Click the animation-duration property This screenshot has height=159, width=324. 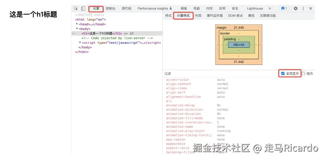183,114
